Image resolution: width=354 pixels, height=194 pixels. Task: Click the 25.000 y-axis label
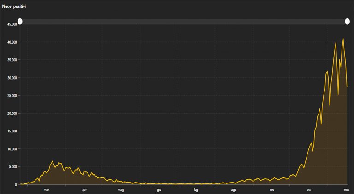[x=12, y=96]
